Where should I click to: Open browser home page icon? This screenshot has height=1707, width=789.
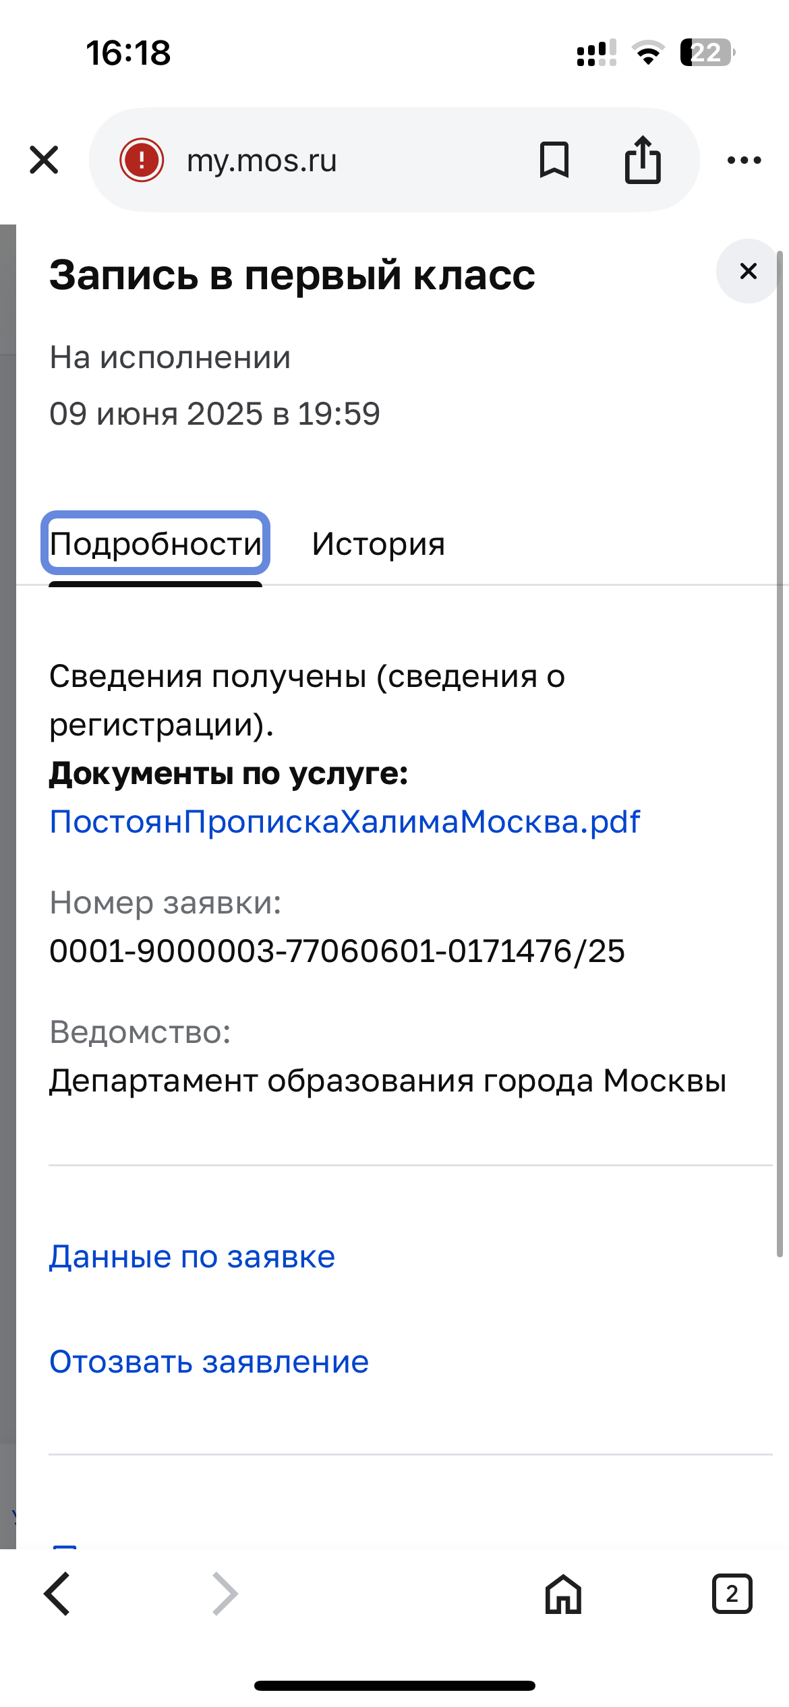563,1594
